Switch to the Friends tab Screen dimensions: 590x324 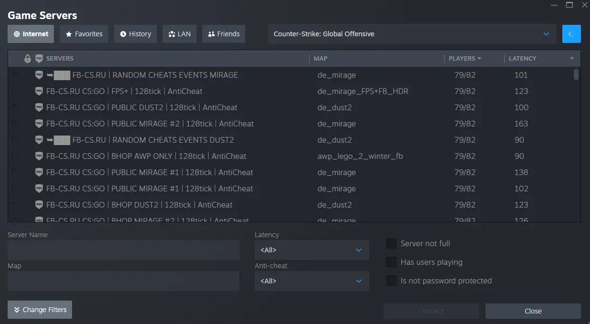224,34
